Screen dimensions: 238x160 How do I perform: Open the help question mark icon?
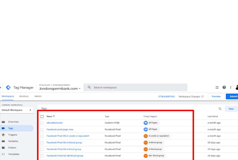pos(224,87)
